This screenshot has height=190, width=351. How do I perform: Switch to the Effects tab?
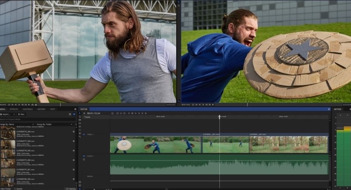14,109
